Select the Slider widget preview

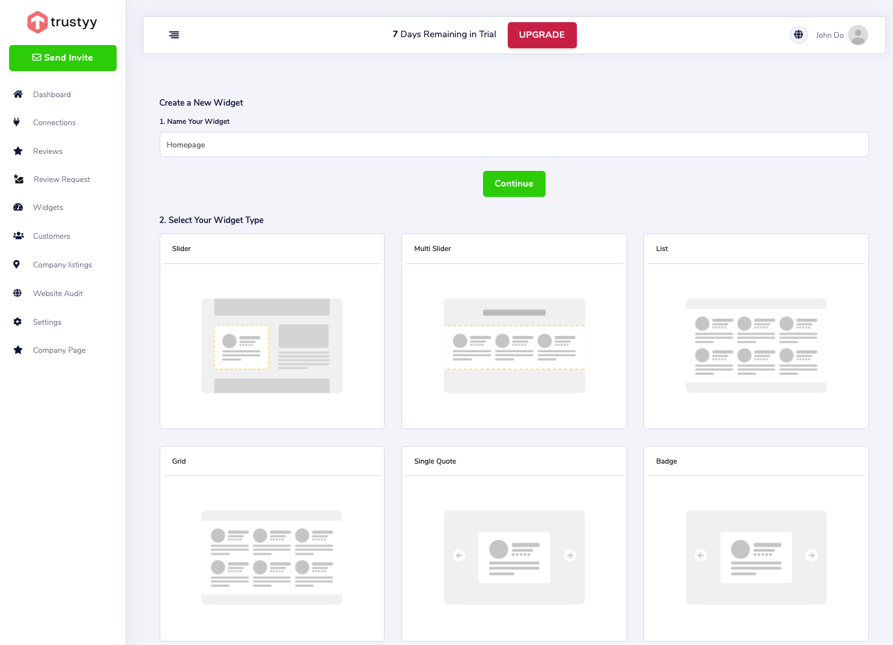click(x=272, y=346)
